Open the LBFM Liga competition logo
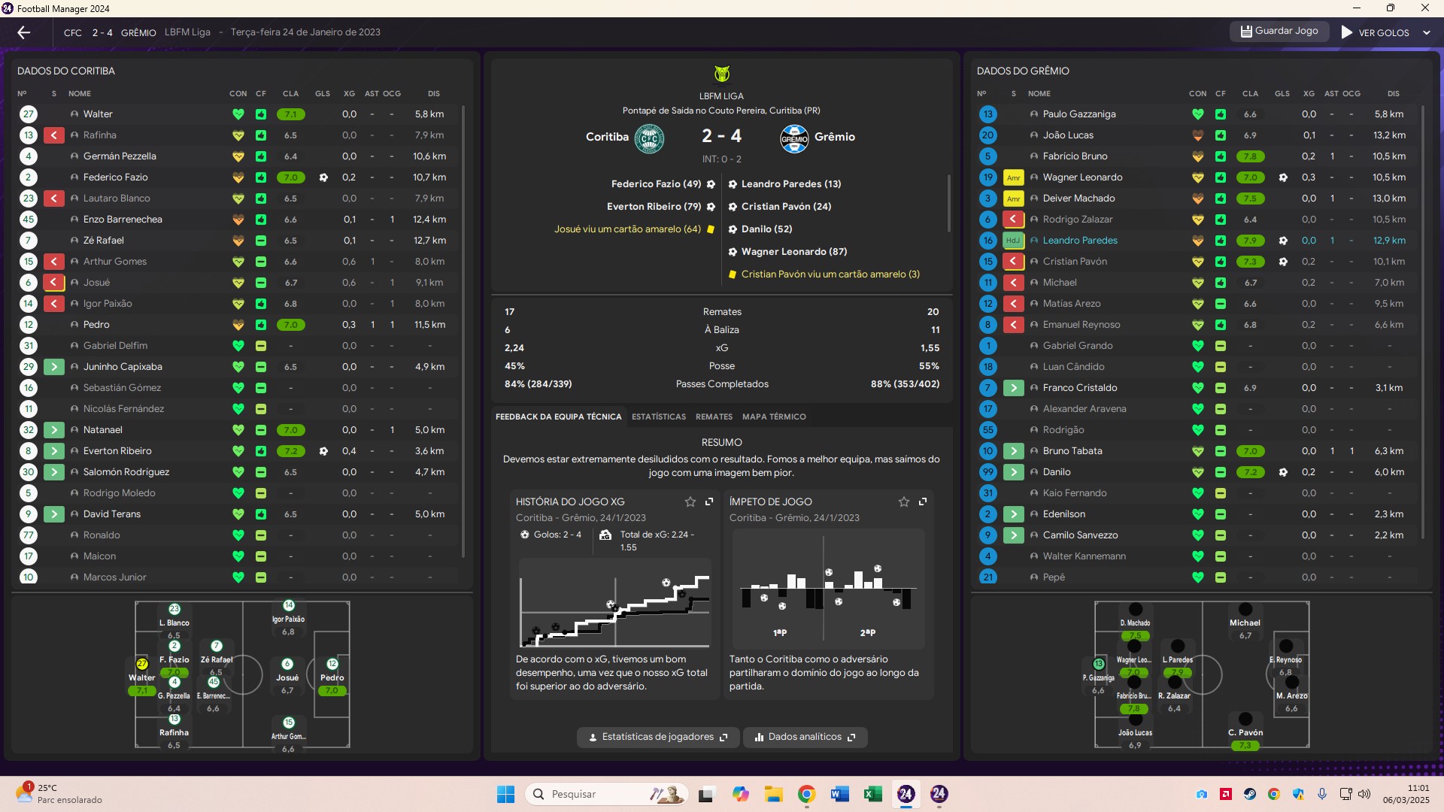 (x=722, y=74)
